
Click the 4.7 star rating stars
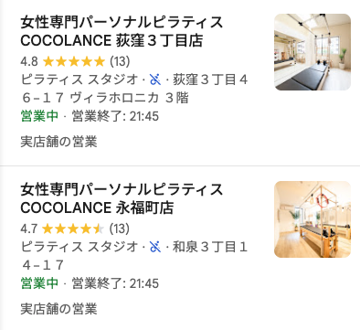pos(73,229)
